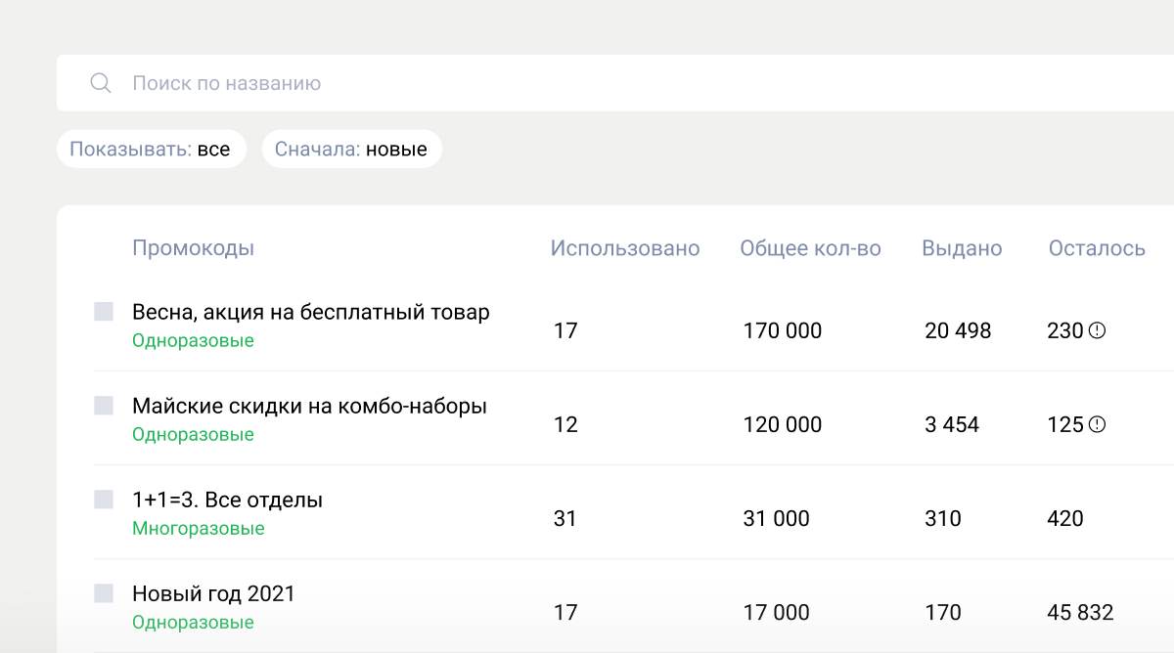
Task: Check the box for '1+1=3. Все отделы'
Action: pyautogui.click(x=104, y=500)
